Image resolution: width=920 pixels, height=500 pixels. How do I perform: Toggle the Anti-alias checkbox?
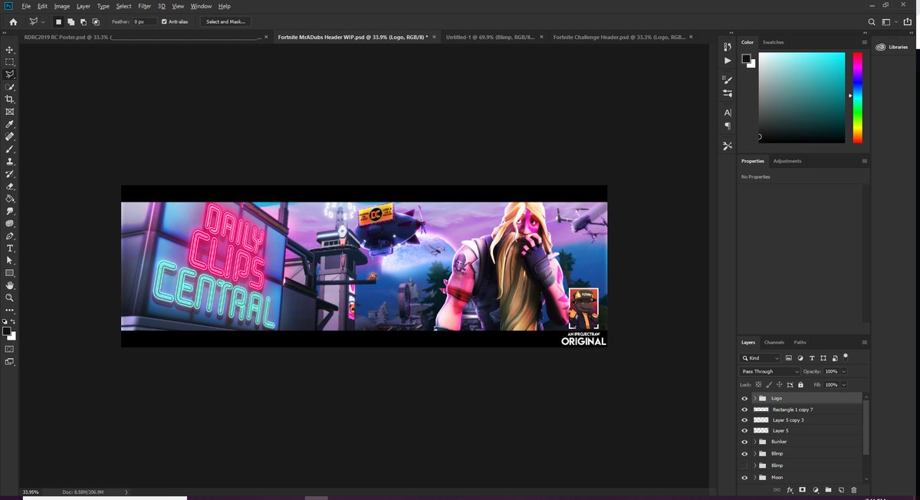164,21
